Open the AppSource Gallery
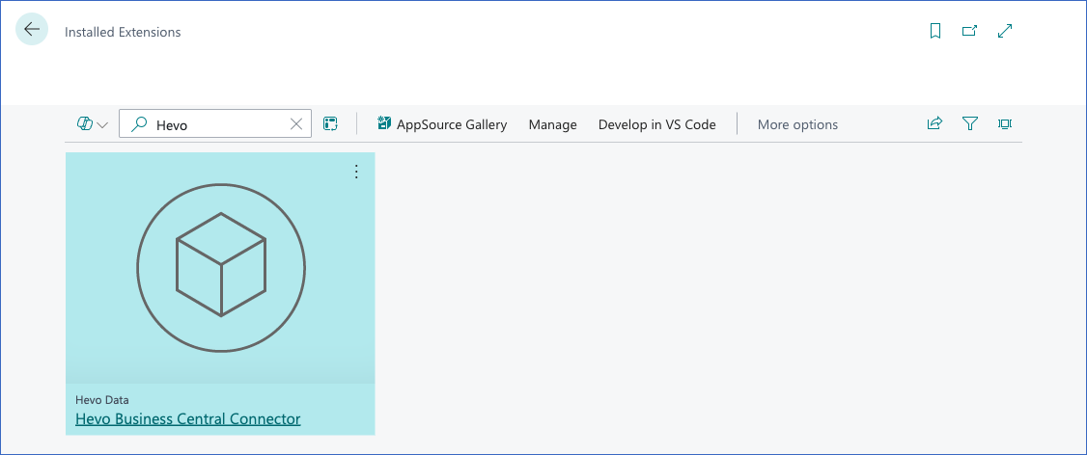Image resolution: width=1087 pixels, height=455 pixels. [x=442, y=124]
